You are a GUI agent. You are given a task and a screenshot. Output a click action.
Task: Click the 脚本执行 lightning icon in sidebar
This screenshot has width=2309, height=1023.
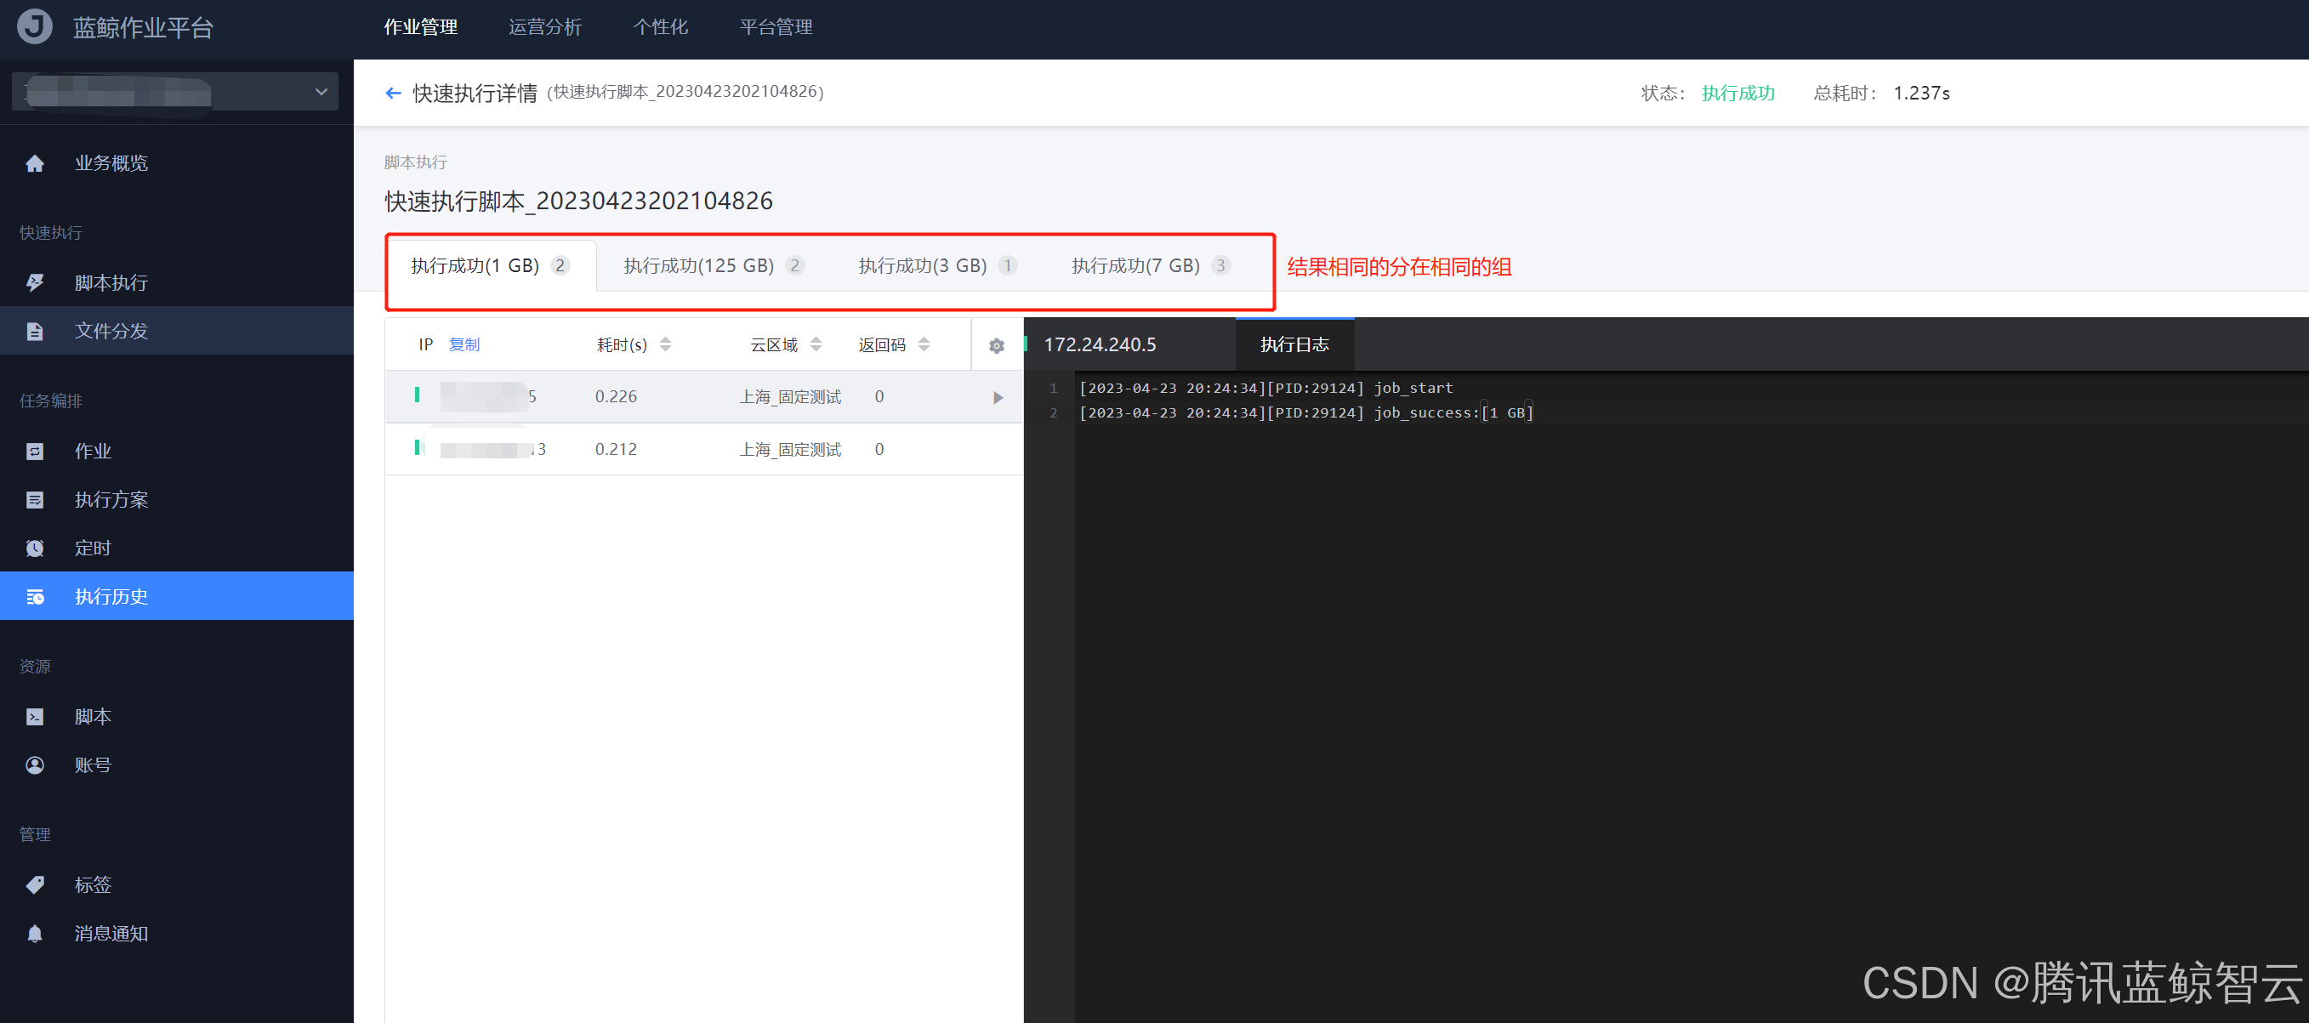35,283
